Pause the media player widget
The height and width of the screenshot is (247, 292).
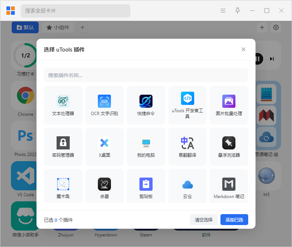(x=258, y=59)
